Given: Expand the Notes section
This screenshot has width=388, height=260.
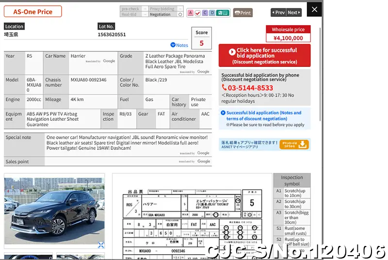Looking at the screenshot, I should tap(179, 45).
